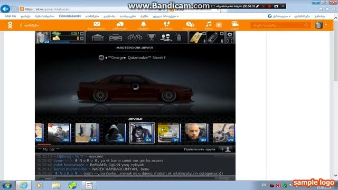Click chat username kenan memmedov
This screenshot has height=190, width=338.
click(70, 169)
